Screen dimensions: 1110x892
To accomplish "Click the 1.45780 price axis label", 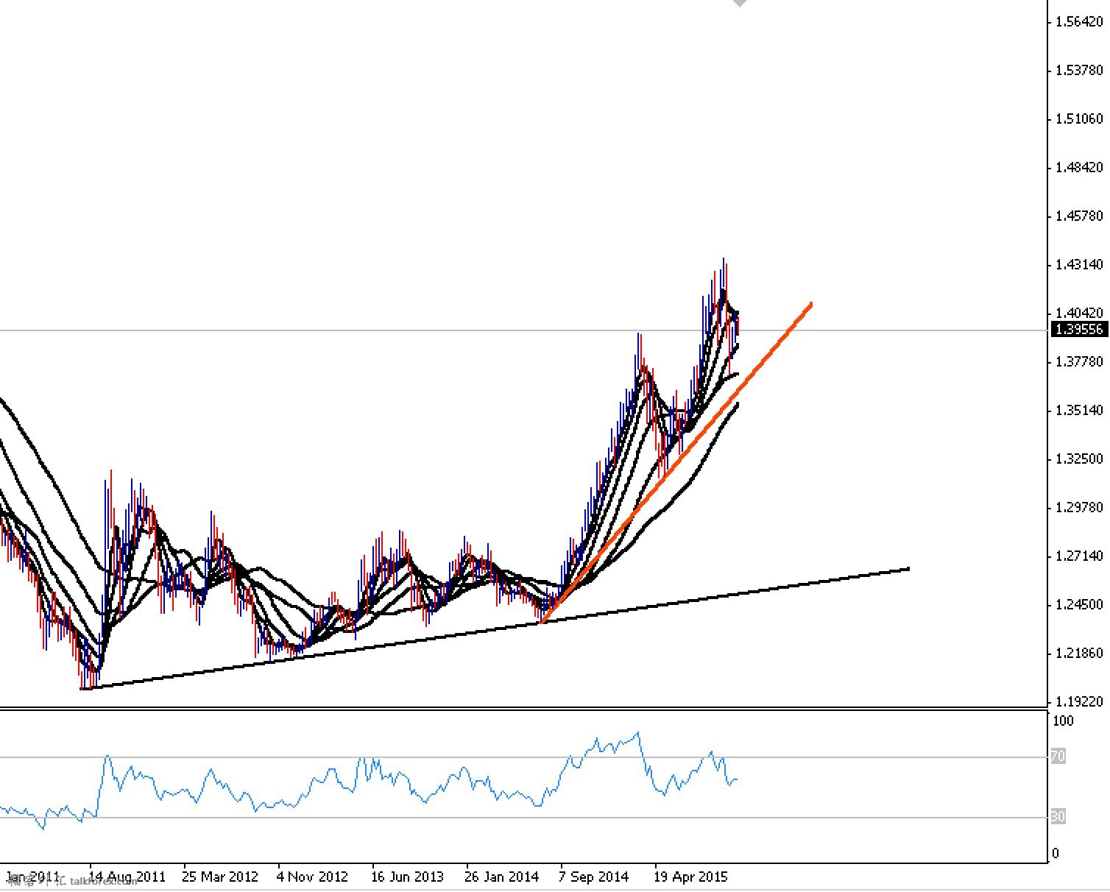I will click(x=1079, y=216).
